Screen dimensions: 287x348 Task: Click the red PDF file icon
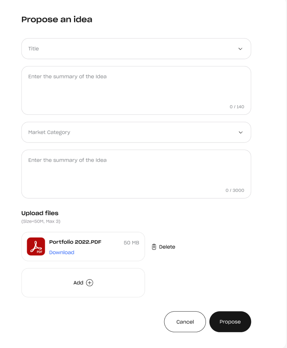[36, 247]
